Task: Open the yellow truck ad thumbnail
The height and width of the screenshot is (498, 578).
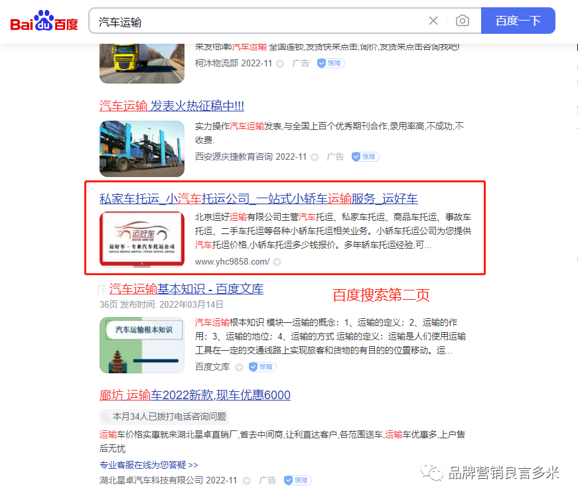Action: (142, 64)
